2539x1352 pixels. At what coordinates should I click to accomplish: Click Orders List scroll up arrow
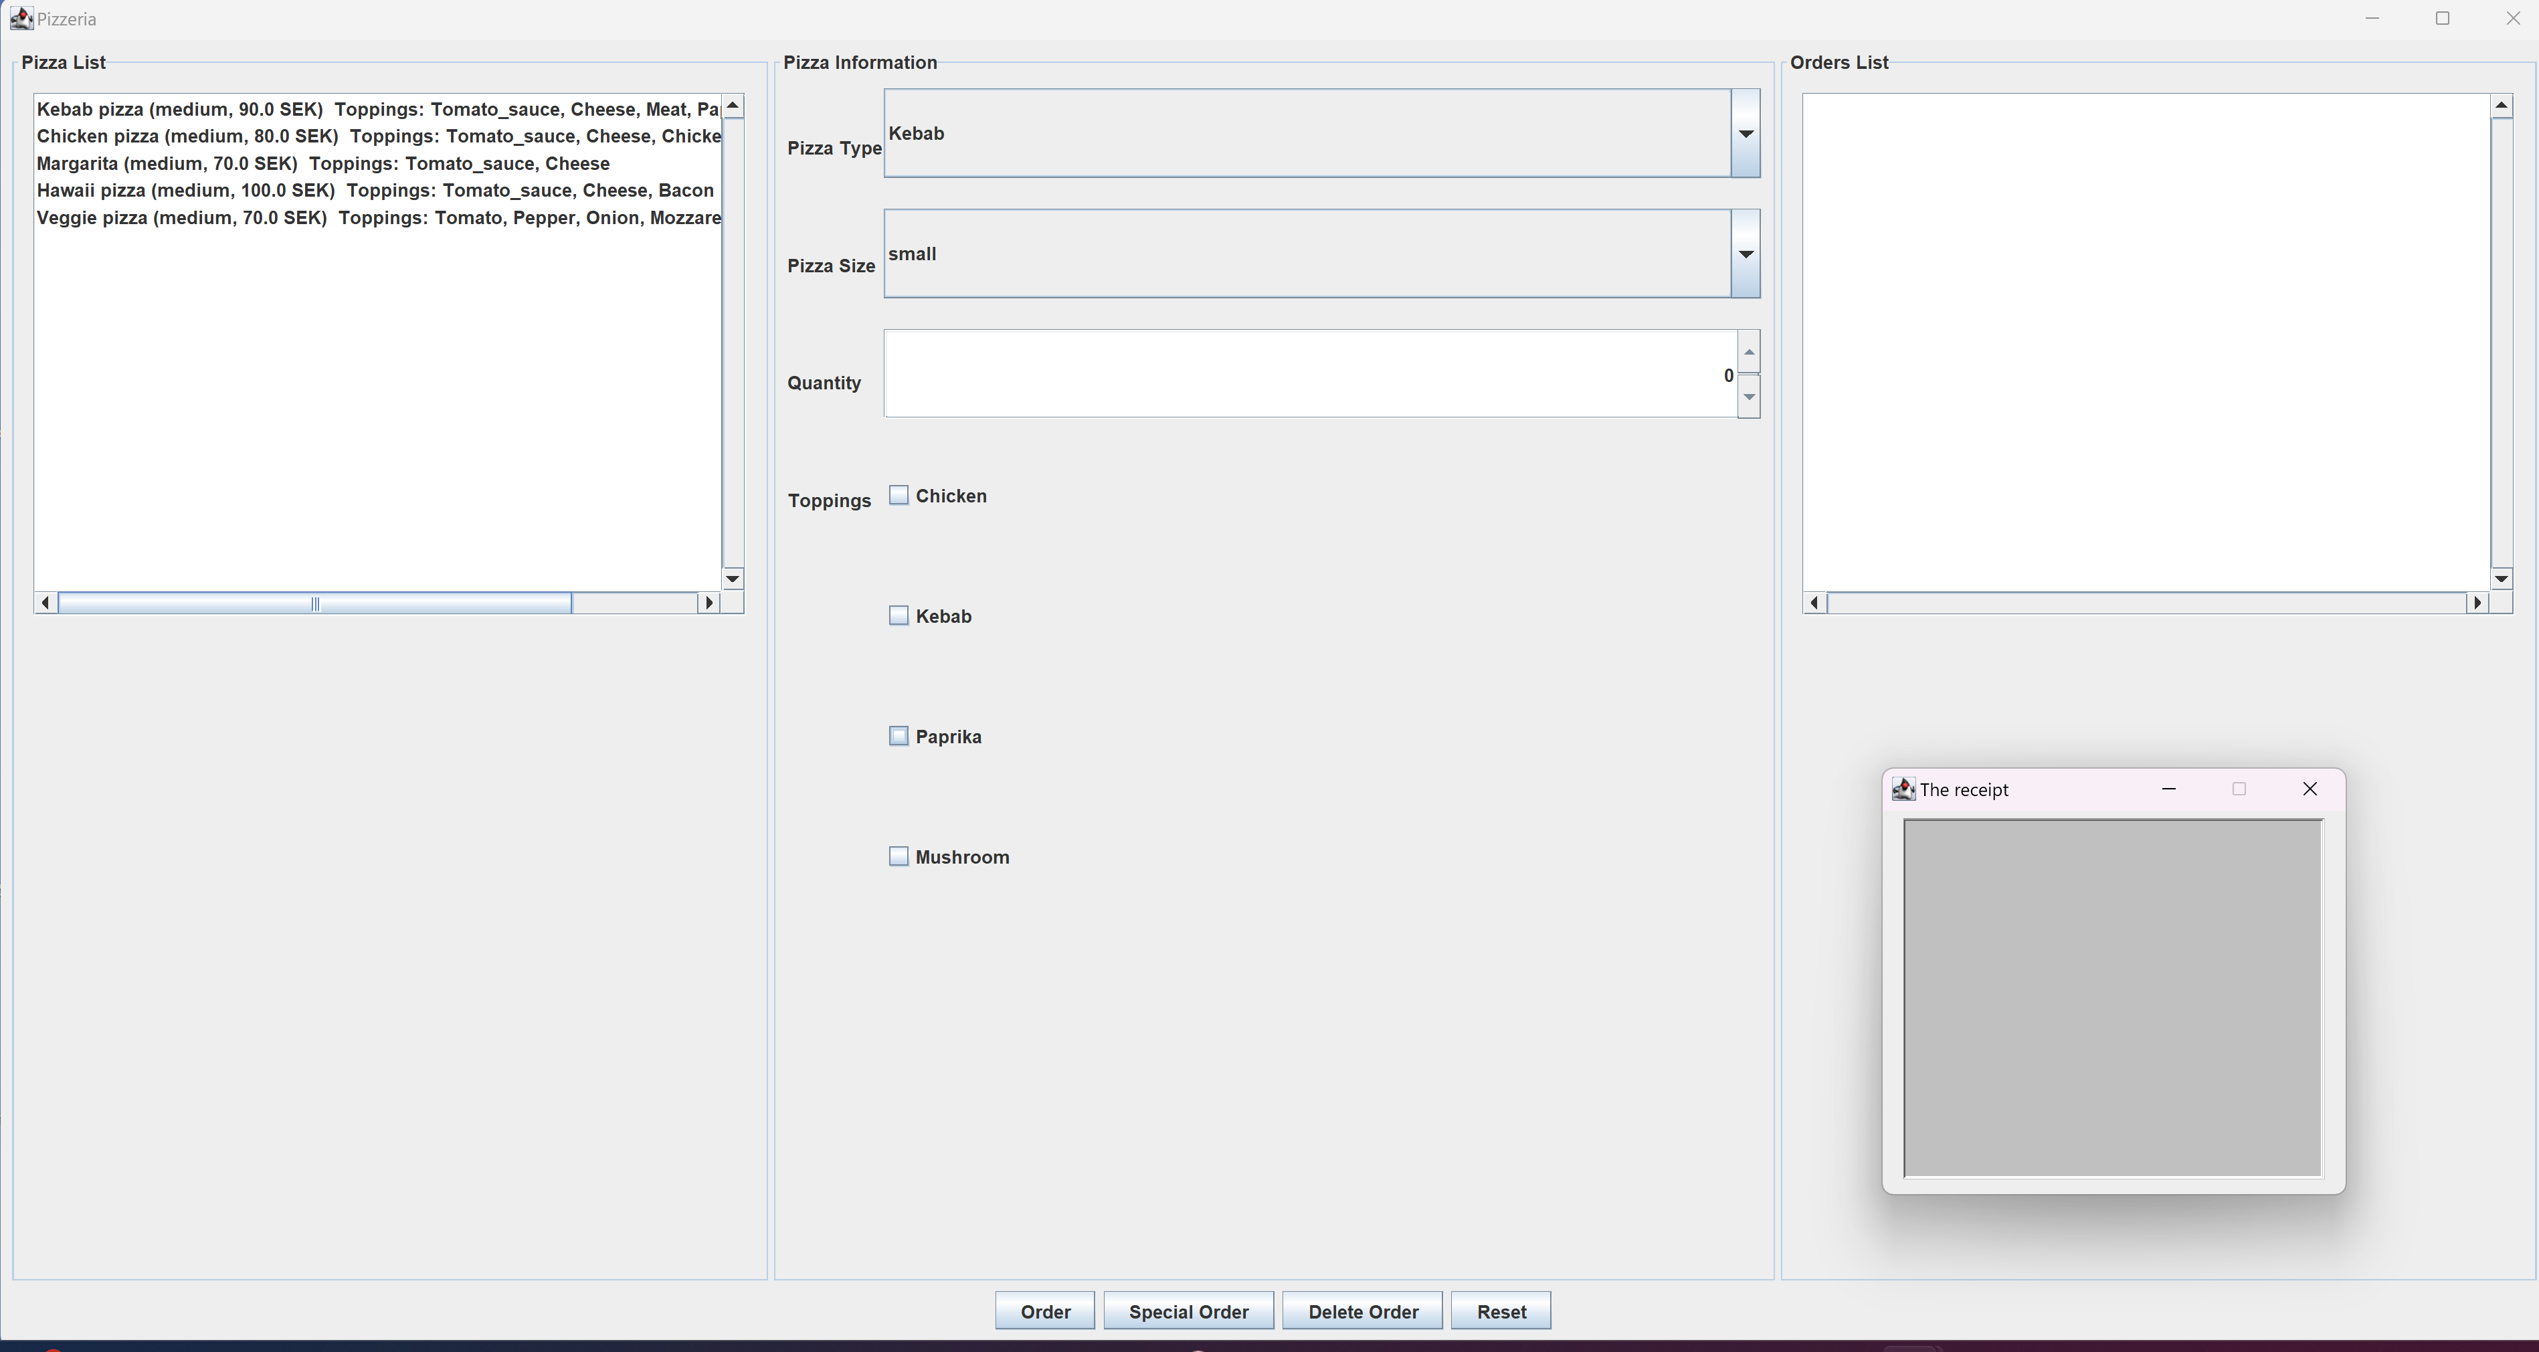tap(2502, 106)
